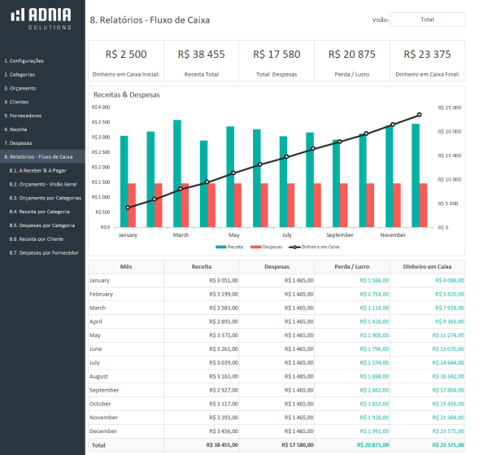Viewport: 488px width, 455px height.
Task: Select 5. Fornecedores in navigation
Action: click(x=23, y=116)
